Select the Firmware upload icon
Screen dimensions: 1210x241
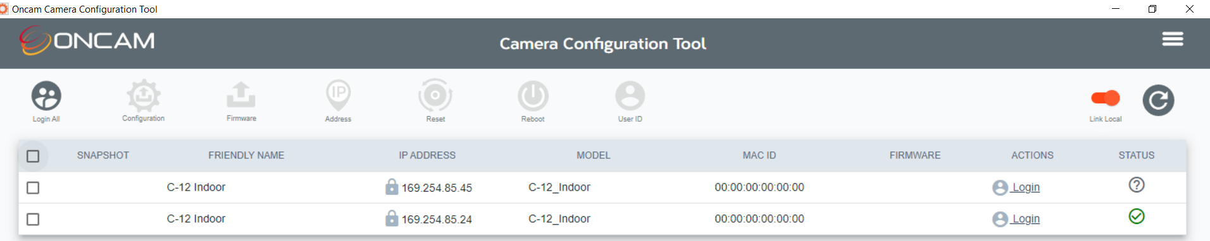tap(241, 95)
